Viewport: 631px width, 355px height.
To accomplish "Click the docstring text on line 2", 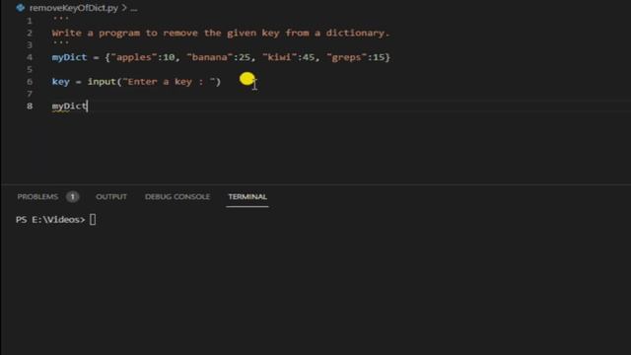I will (221, 33).
